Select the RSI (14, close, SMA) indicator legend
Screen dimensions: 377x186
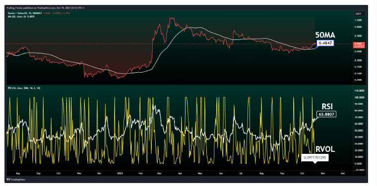pyautogui.click(x=24, y=88)
